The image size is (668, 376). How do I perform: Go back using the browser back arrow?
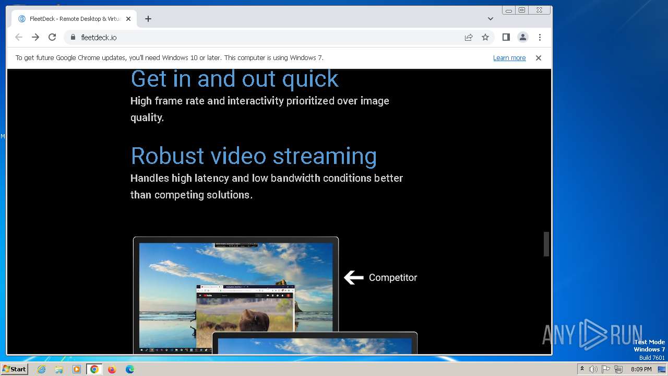[19, 37]
